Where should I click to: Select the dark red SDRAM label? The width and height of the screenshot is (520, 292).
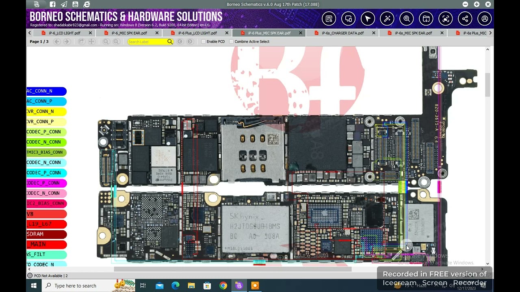coord(46,234)
